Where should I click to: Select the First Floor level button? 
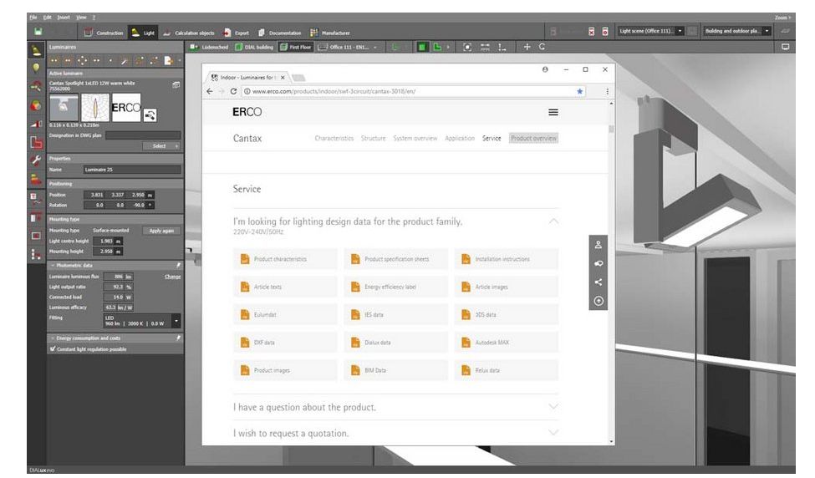click(x=295, y=48)
